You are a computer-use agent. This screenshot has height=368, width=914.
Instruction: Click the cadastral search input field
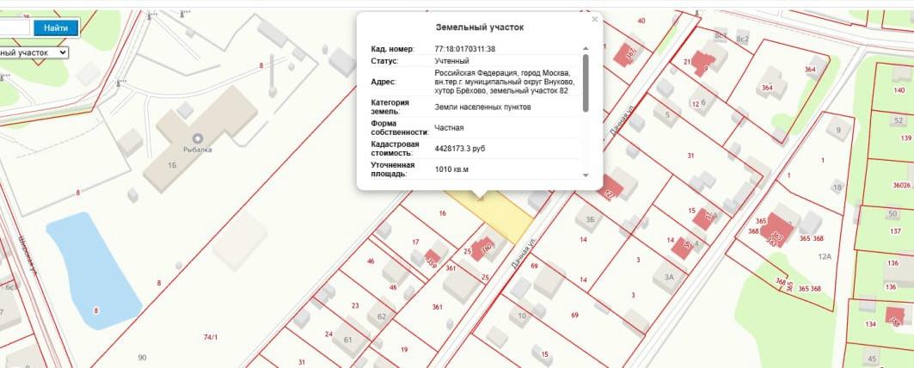click(15, 28)
